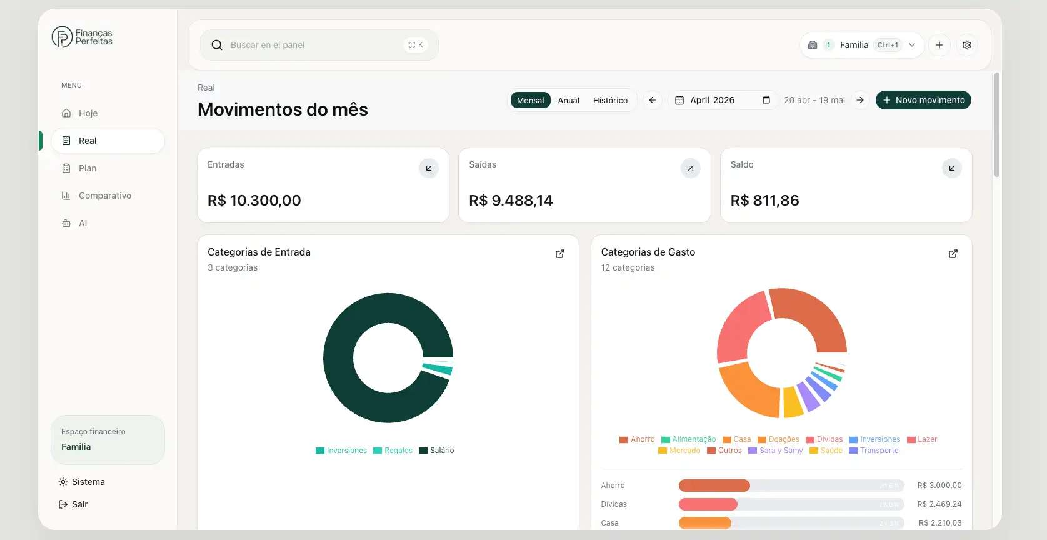Click the Saldo card arrow icon
The height and width of the screenshot is (540, 1047).
pyautogui.click(x=952, y=168)
